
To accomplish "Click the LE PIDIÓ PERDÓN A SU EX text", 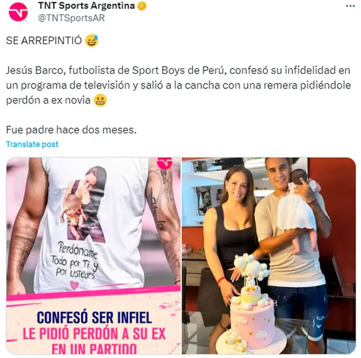I will [94, 334].
